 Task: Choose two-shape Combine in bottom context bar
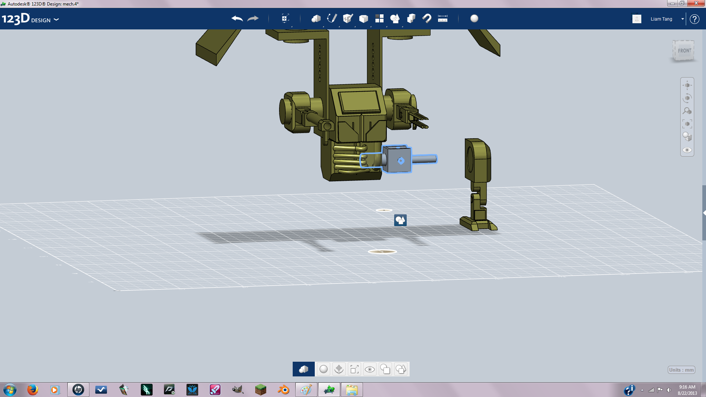[385, 369]
